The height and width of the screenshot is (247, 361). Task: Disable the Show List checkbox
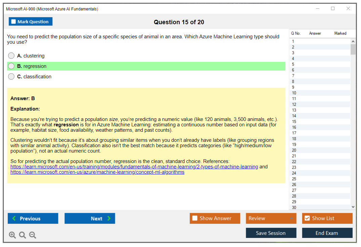click(x=307, y=218)
